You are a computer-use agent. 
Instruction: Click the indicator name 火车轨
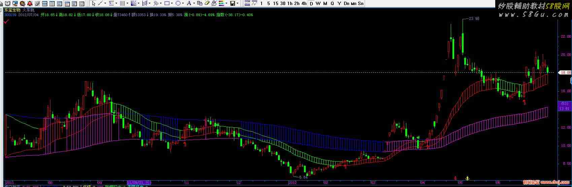(x=28, y=10)
